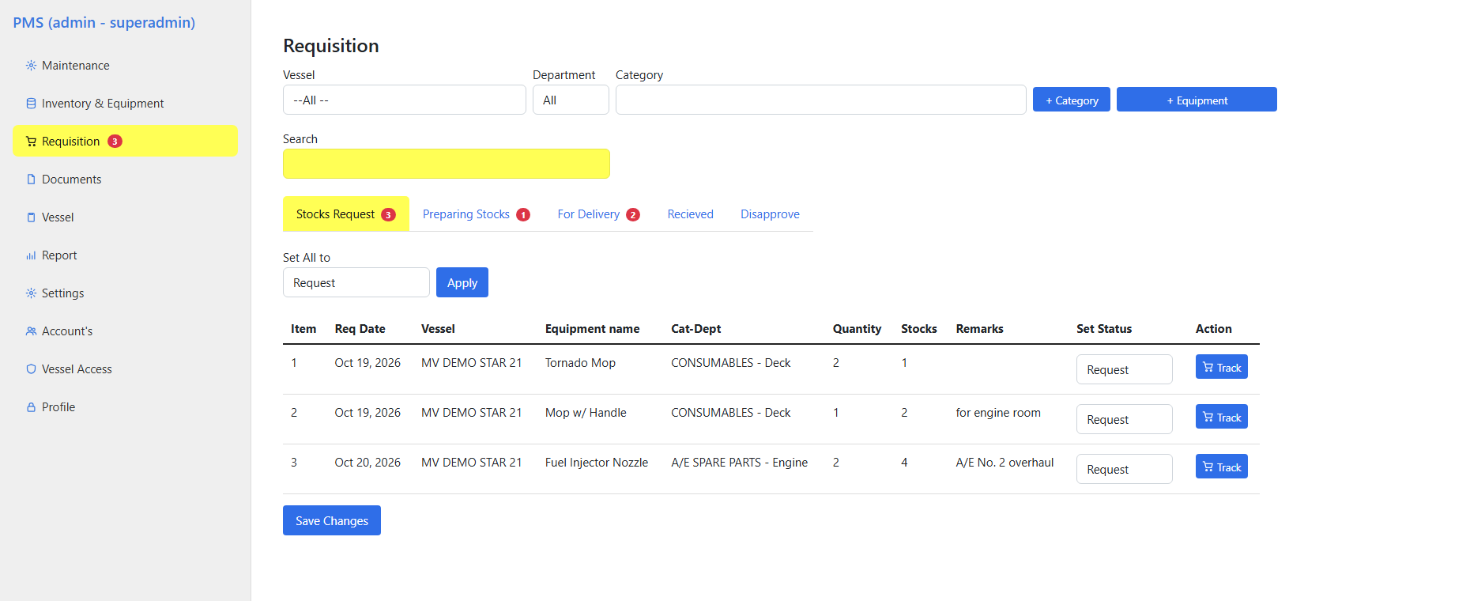Click the Profile lock icon
Image resolution: width=1470 pixels, height=601 pixels.
pos(31,407)
